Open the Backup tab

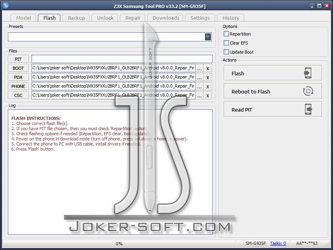click(76, 18)
